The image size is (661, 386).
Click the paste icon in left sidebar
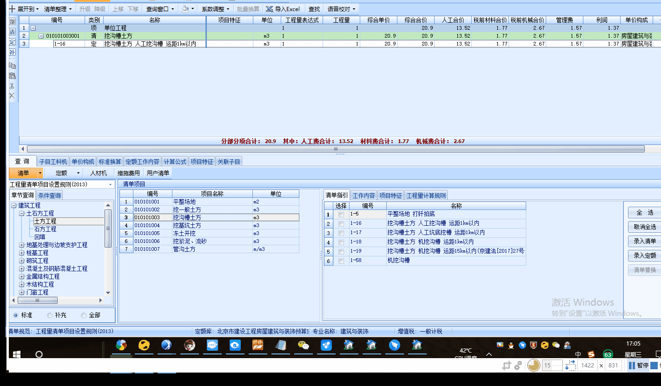point(12,76)
